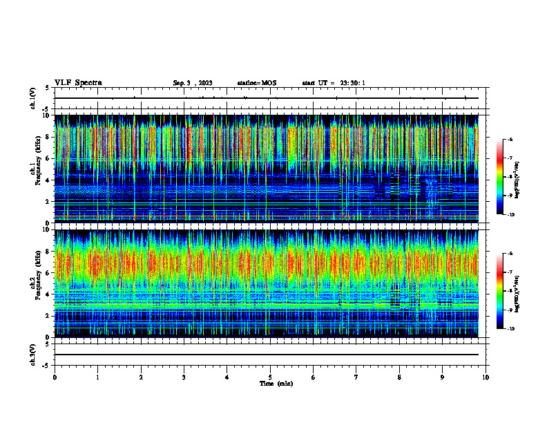The height and width of the screenshot is (423, 547).
Task: Click time axis tick label "7"
Action: tap(356, 377)
